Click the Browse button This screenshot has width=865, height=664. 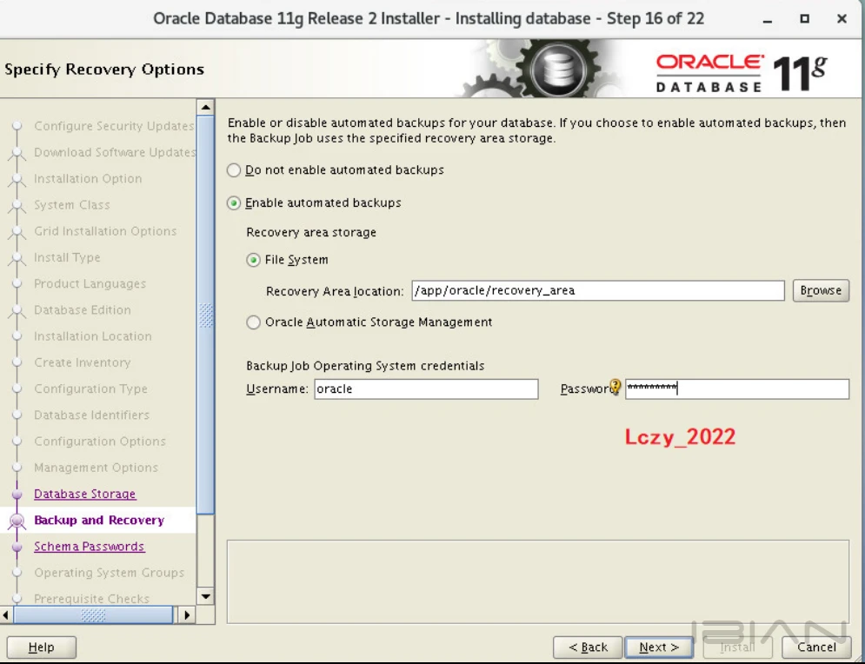pos(821,290)
